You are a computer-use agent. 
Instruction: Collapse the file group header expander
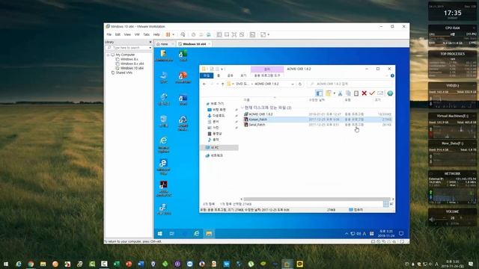click(x=242, y=108)
